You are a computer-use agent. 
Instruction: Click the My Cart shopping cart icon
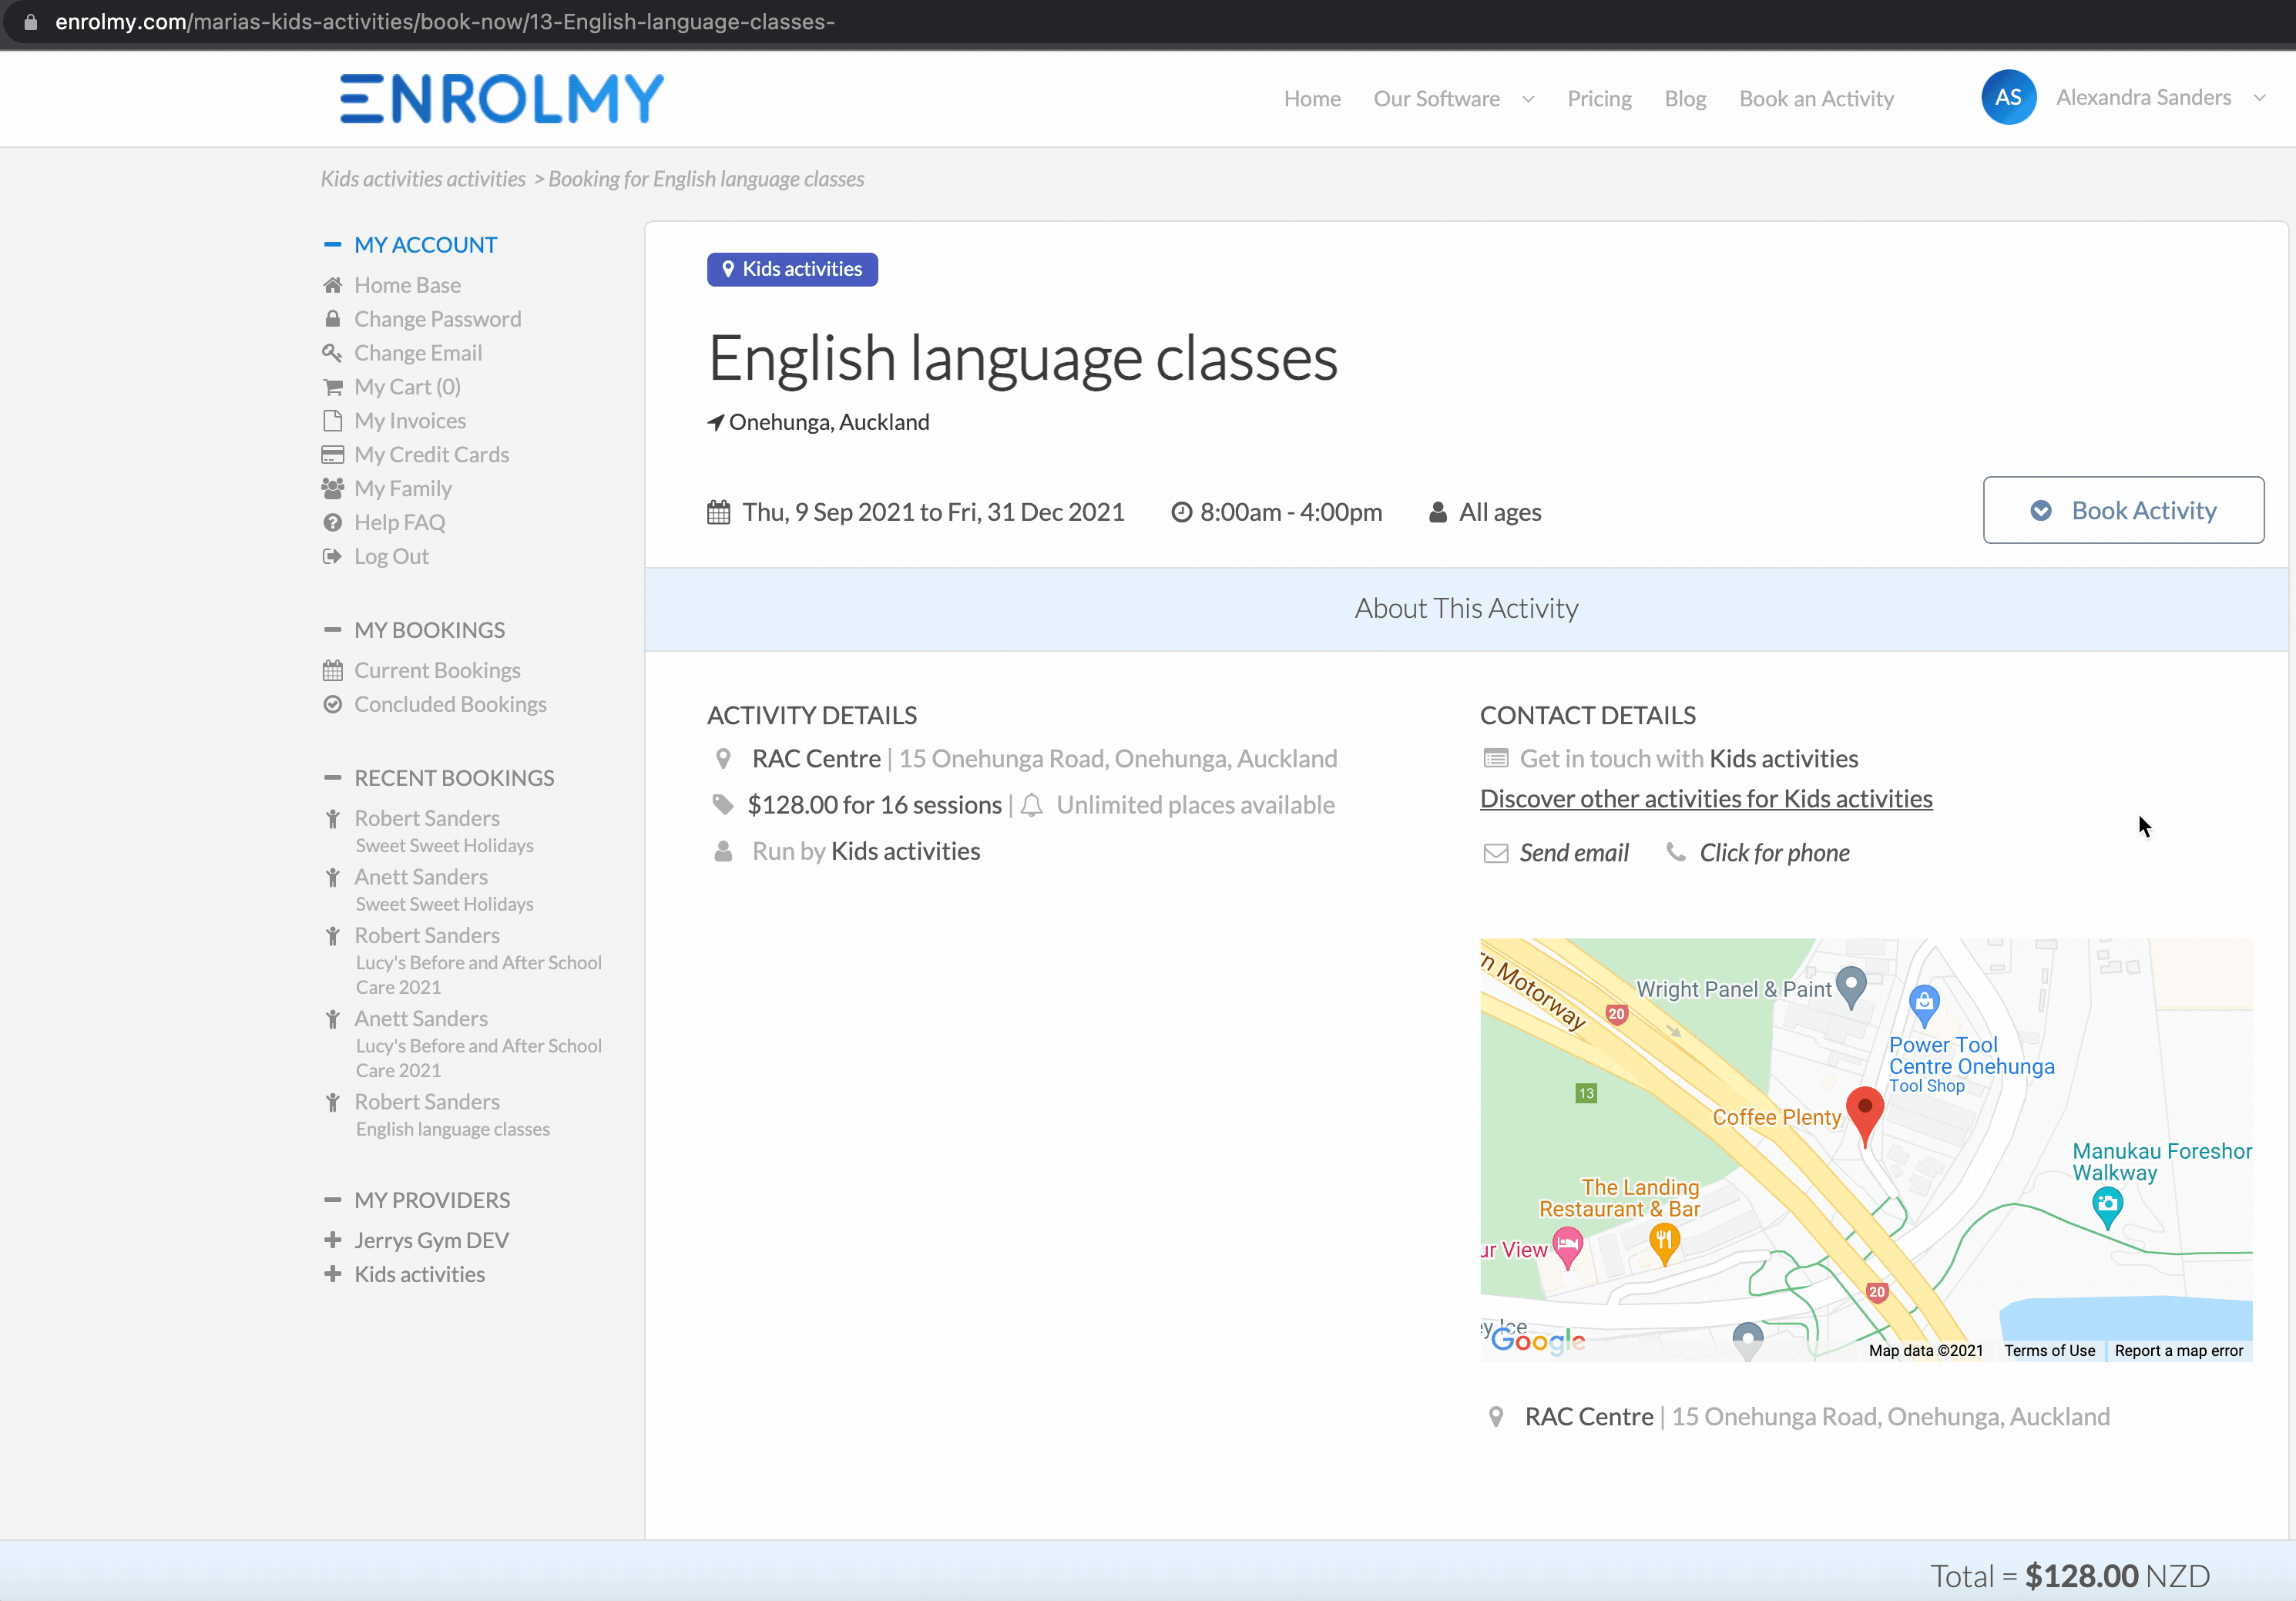click(x=333, y=387)
